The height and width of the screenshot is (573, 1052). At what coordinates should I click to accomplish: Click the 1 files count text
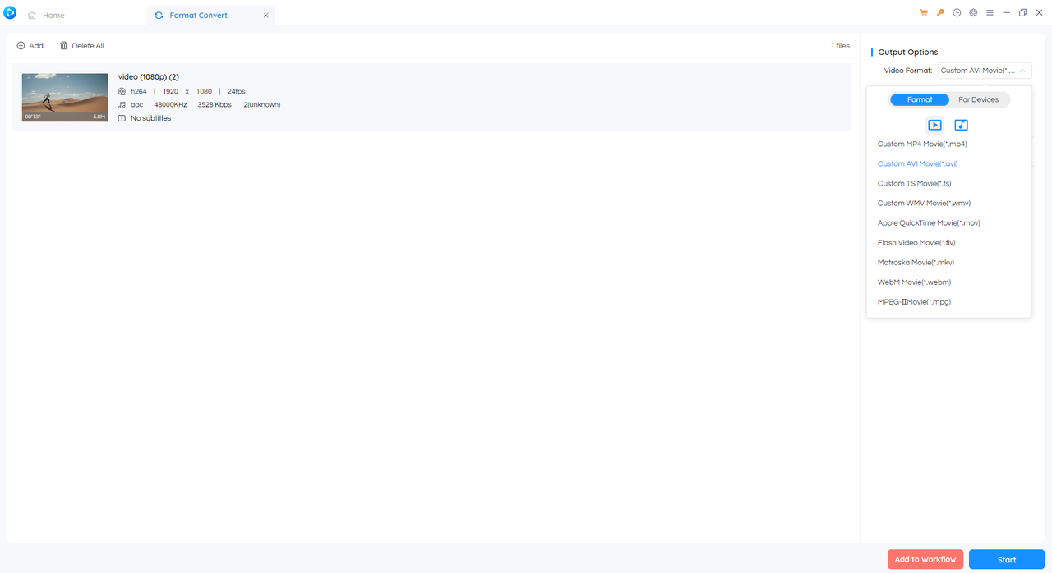(840, 46)
